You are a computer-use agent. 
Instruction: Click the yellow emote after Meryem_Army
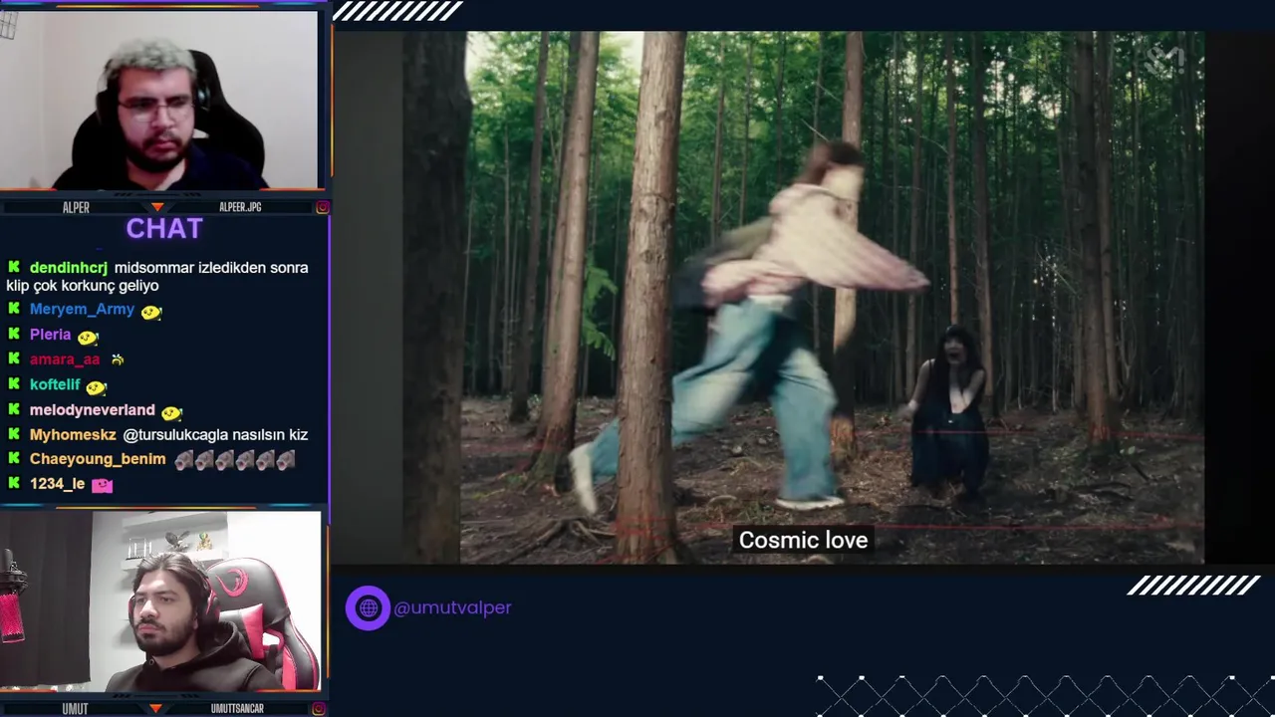[x=150, y=312]
